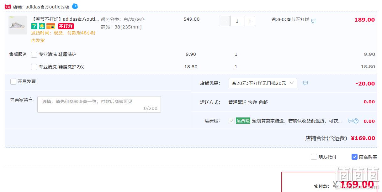Click the -20.00 store discount amount
This screenshot has width=382, height=192.
(365, 84)
